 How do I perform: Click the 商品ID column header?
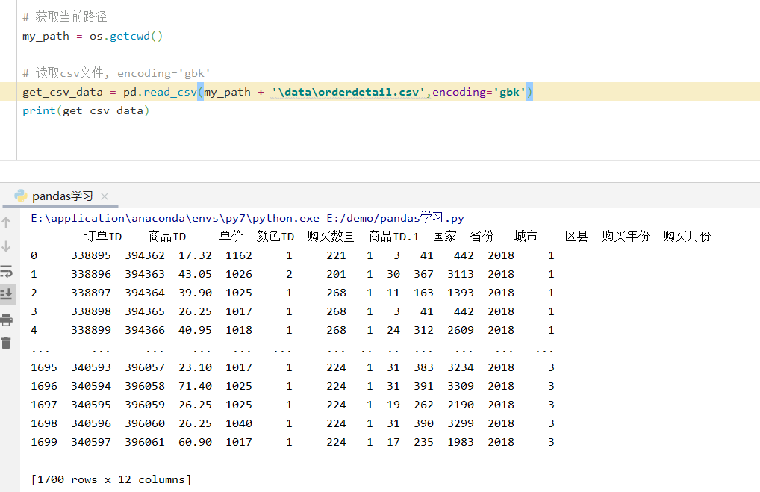pos(167,237)
